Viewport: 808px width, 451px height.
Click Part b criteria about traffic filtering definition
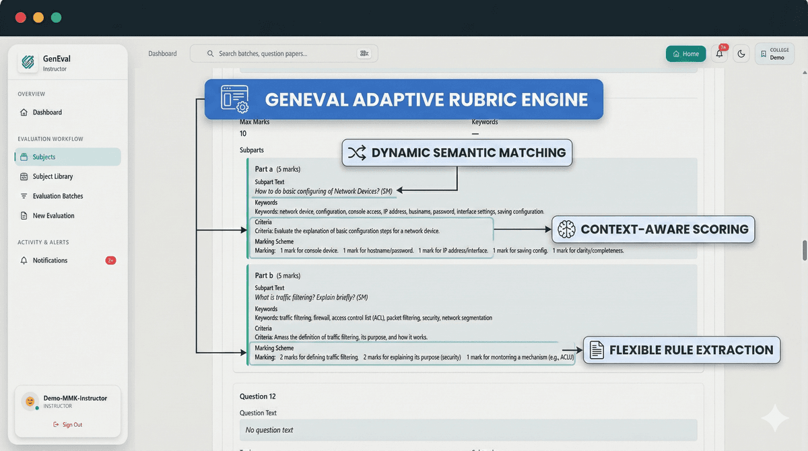tap(341, 337)
